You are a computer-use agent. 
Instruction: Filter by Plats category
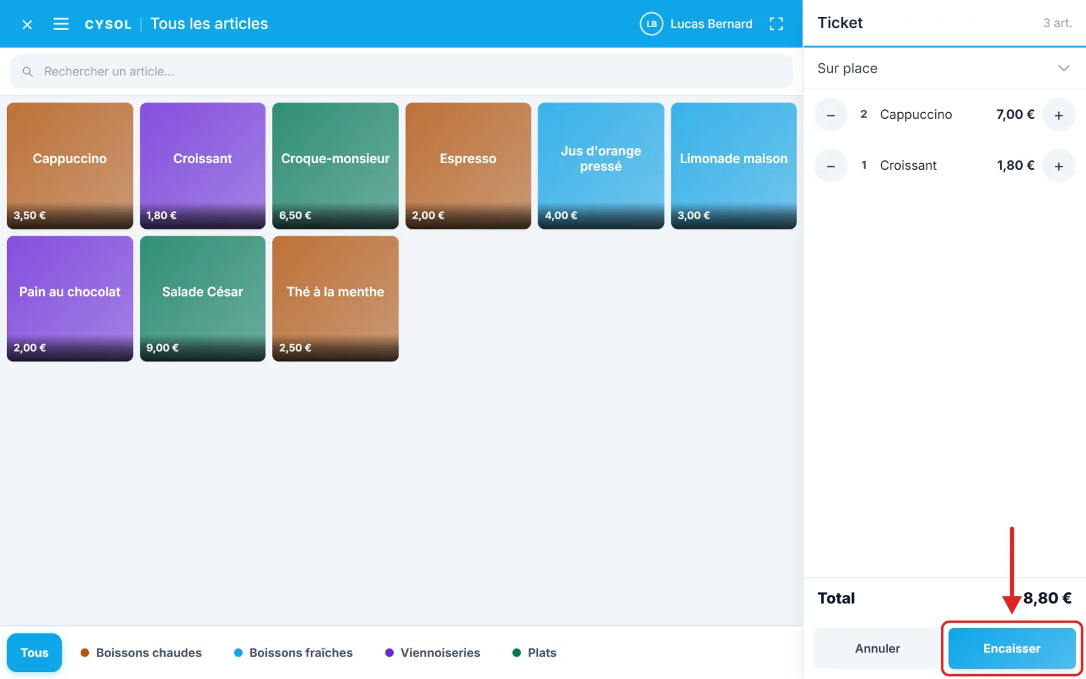[x=534, y=653]
